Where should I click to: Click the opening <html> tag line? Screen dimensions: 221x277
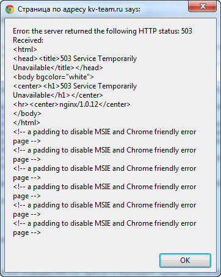pos(25,49)
